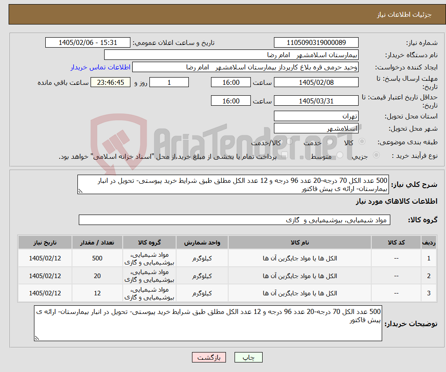
Task: Click the goods group cell in row 3
Action: tap(149, 293)
